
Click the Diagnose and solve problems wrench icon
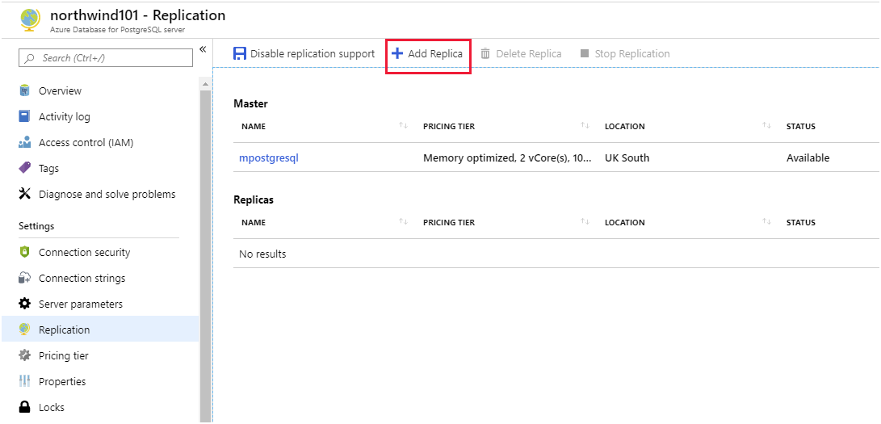24,194
